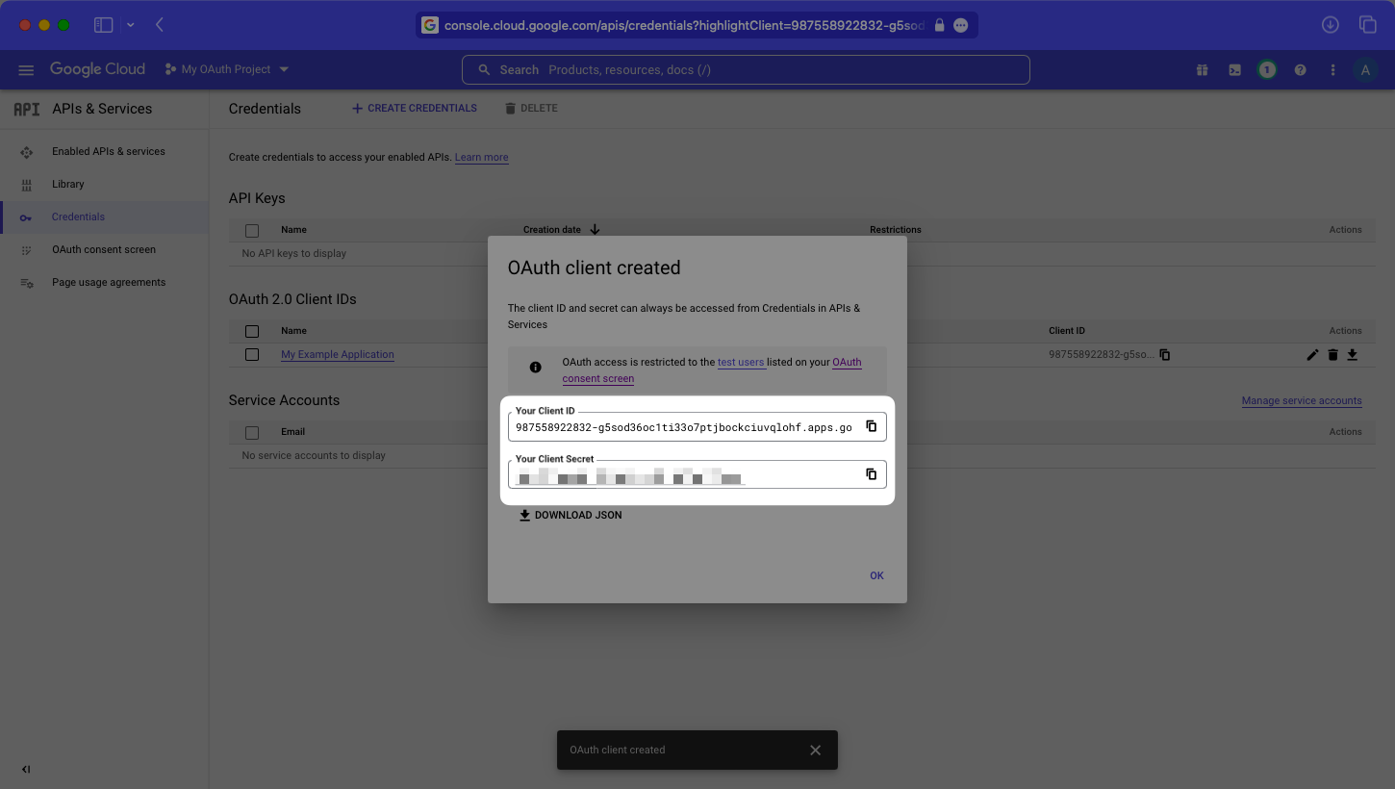Check the My Example Application row checkbox

[x=252, y=354]
